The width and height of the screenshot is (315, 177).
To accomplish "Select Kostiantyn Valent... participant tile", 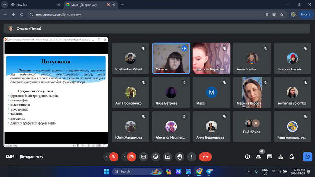I will (x=131, y=58).
